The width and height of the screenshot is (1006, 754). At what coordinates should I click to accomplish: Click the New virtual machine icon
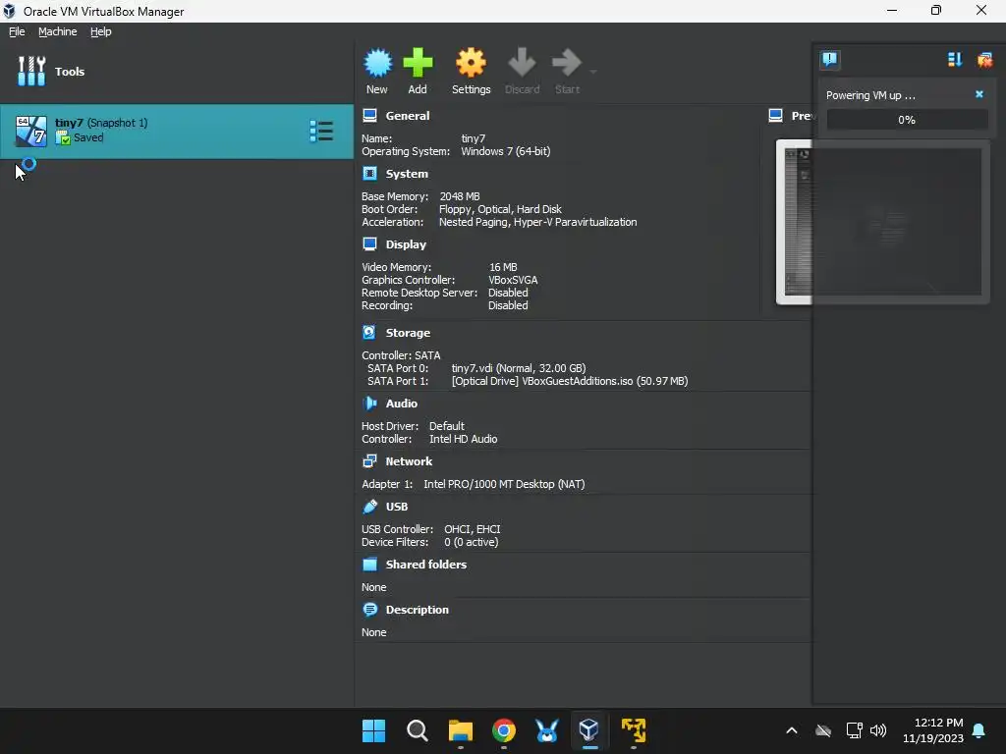coord(377,63)
